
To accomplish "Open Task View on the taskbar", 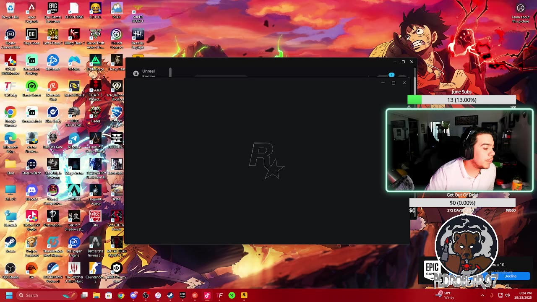I will 84,295.
